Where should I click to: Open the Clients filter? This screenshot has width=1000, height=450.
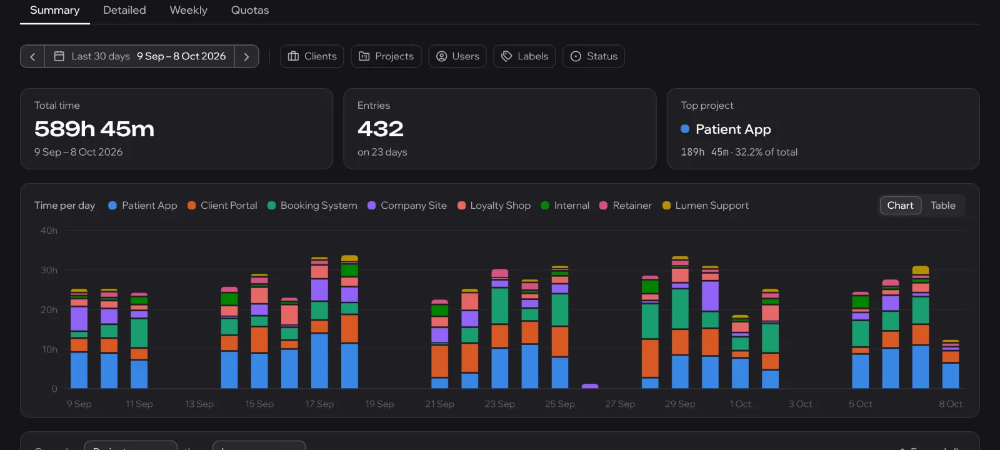tap(312, 56)
